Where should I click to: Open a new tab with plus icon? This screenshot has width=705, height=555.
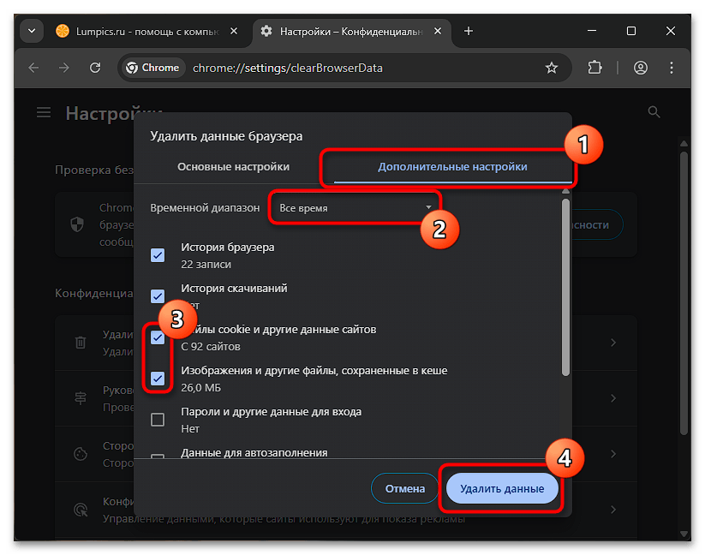468,31
